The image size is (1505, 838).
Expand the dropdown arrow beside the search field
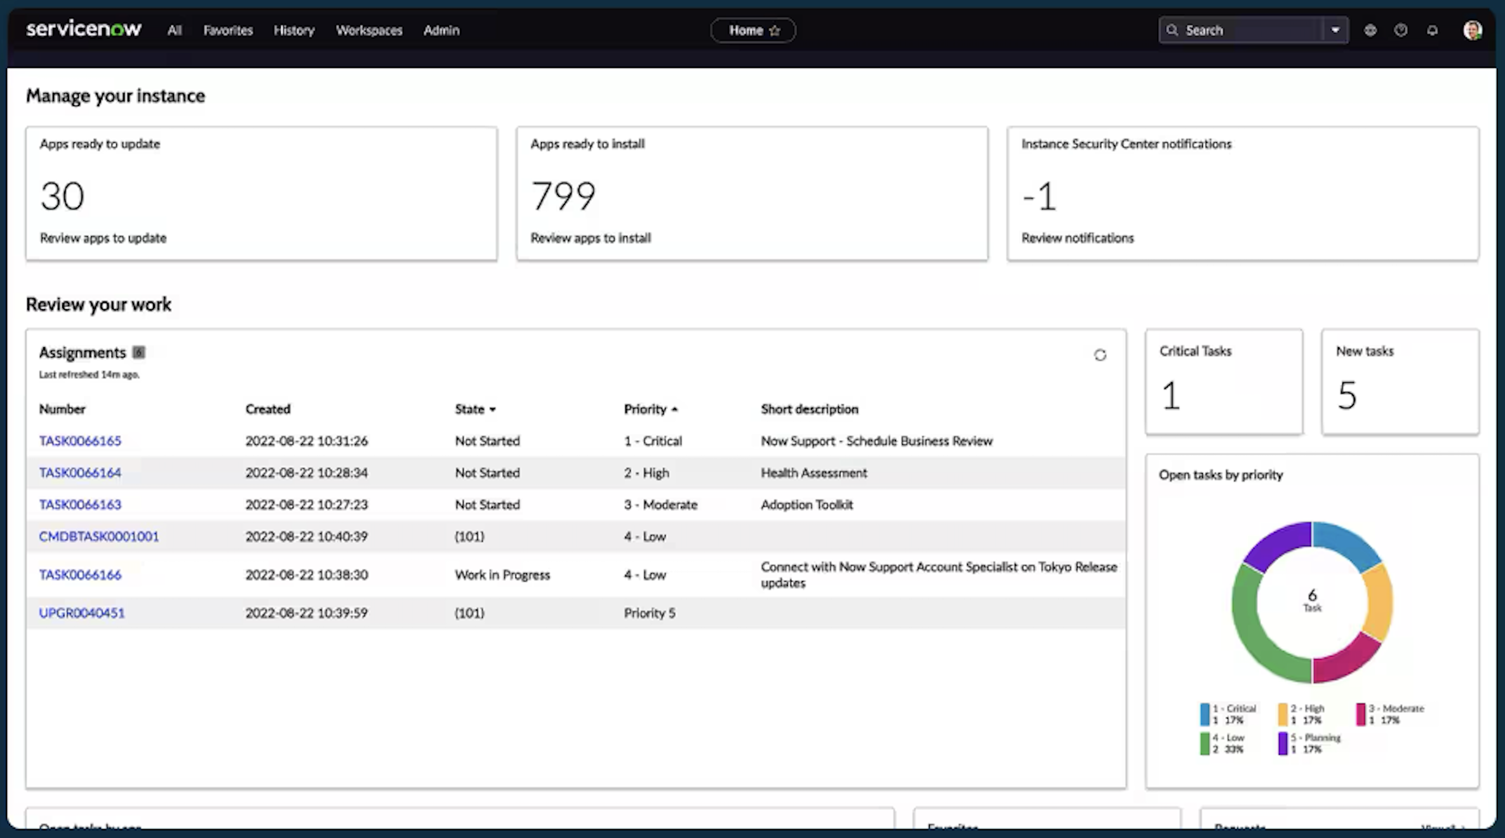(1335, 30)
